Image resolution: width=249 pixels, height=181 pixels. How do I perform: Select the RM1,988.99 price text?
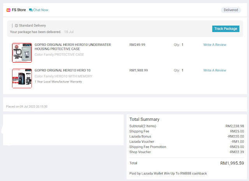pos(139,70)
